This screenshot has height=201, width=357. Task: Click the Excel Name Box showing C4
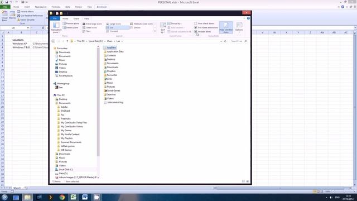point(13,28)
